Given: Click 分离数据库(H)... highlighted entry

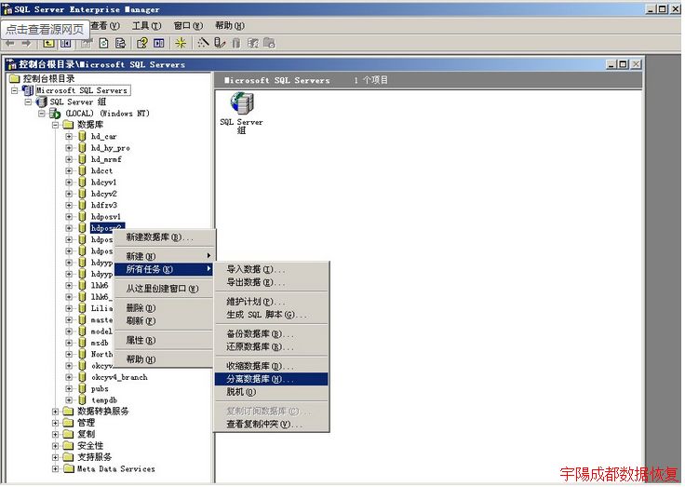Looking at the screenshot, I should pyautogui.click(x=271, y=379).
